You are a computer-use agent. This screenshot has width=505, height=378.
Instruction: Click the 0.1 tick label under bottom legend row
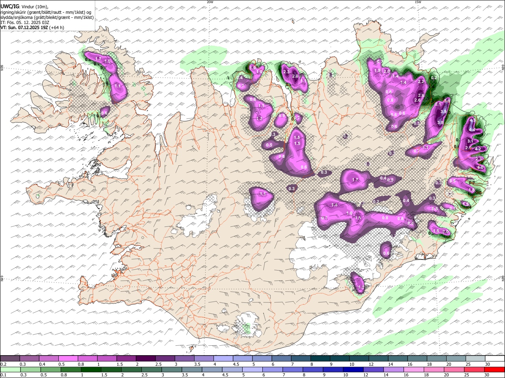[x=3, y=375]
